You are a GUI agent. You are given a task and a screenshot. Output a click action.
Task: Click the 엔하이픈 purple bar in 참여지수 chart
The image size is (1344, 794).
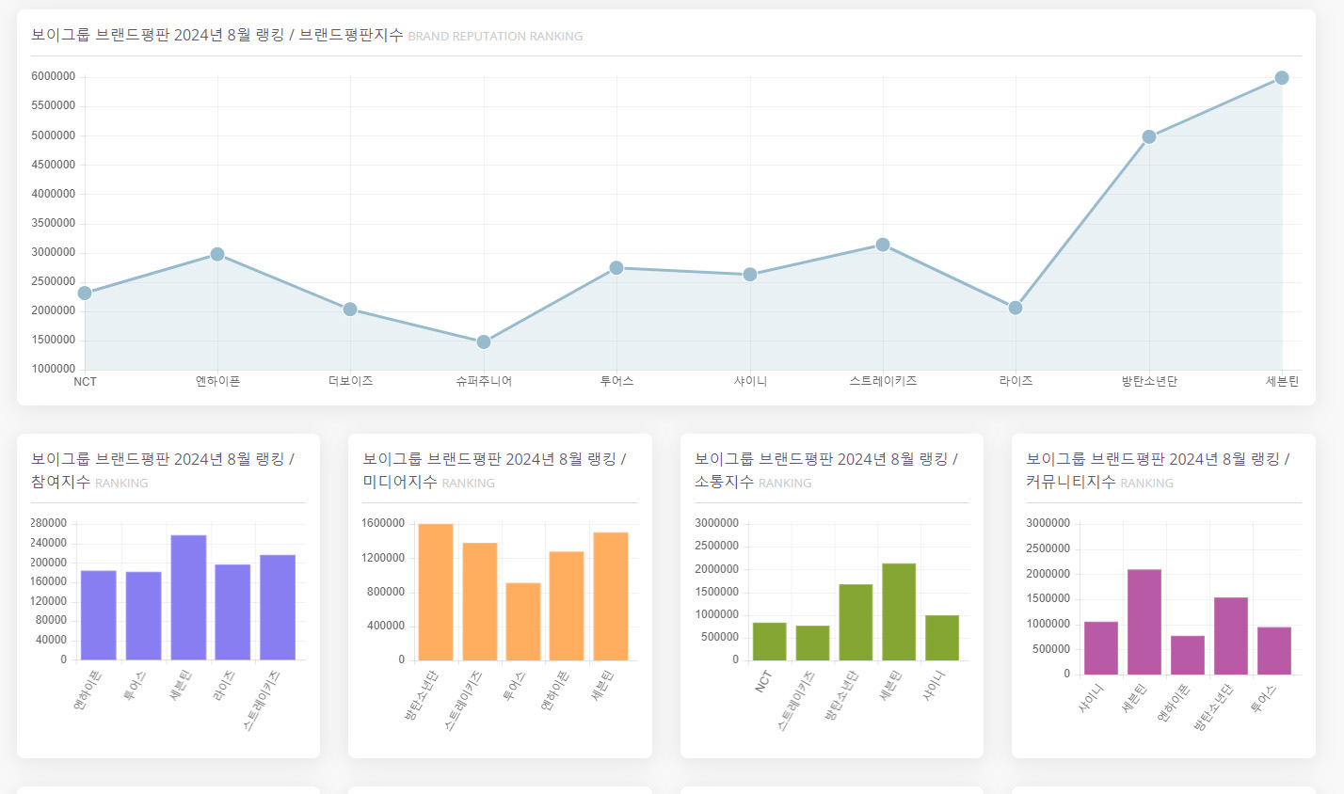coord(99,615)
